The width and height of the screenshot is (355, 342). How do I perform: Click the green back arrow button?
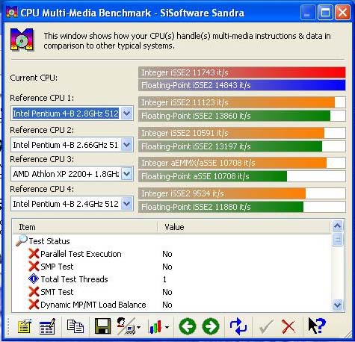pyautogui.click(x=188, y=326)
